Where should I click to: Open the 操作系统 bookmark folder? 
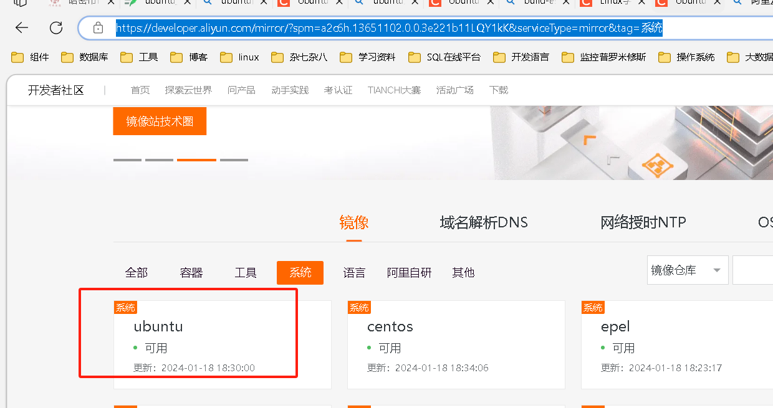(x=687, y=57)
